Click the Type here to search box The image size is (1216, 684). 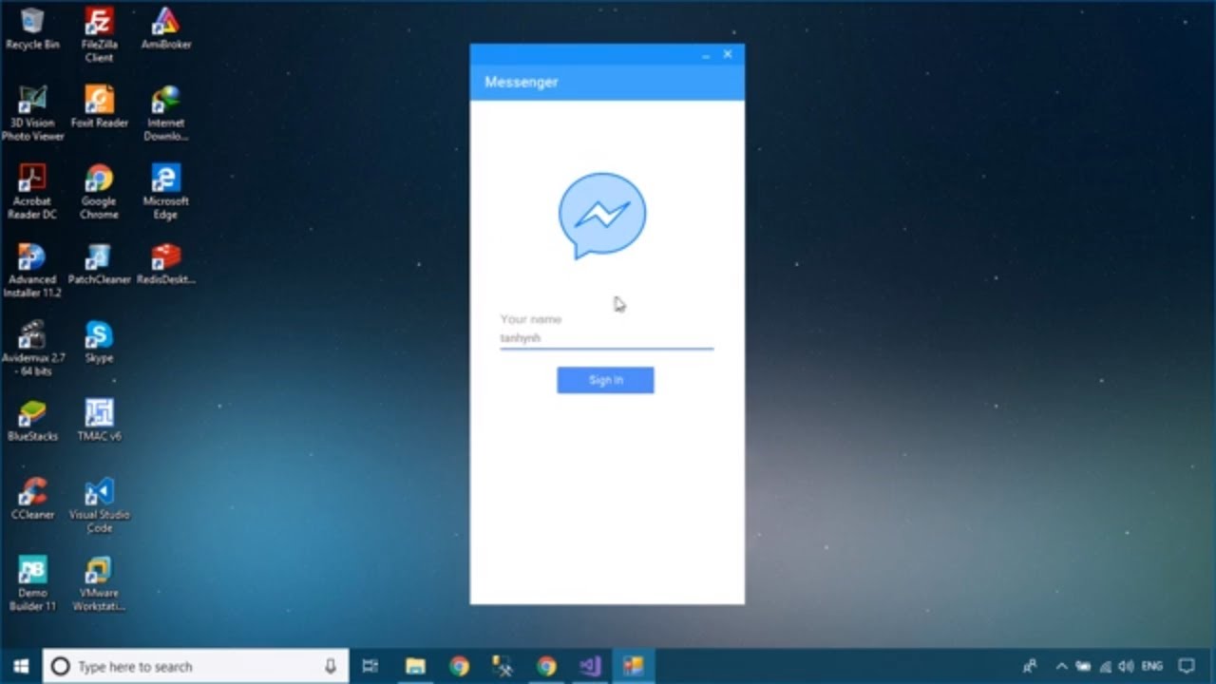click(196, 666)
